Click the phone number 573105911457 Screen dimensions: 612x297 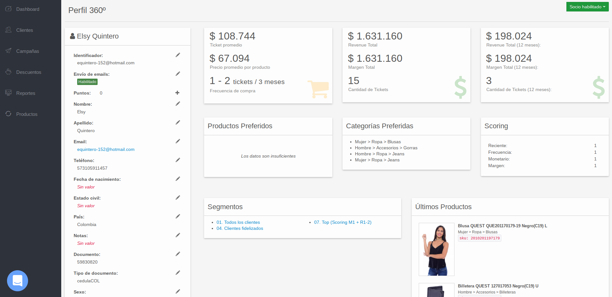tap(92, 168)
